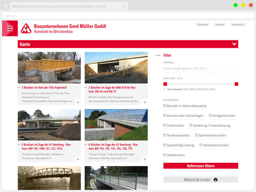Expand Villa Papendorf entry with plus icon
This screenshot has width=256, height=192.
point(78,102)
